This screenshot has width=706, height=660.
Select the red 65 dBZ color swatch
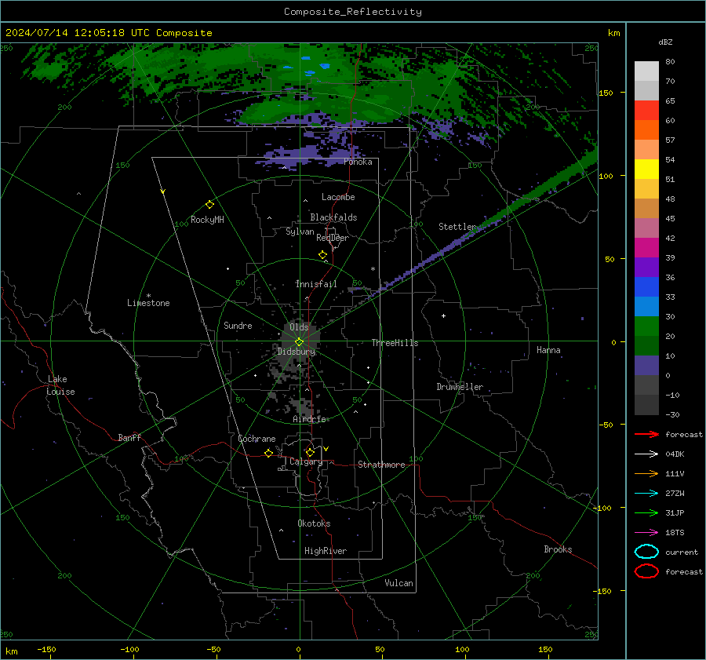click(646, 110)
